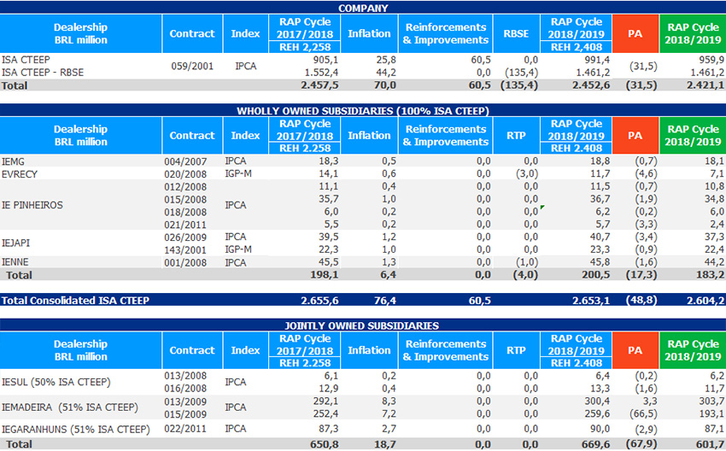Select the value 37,3
The image size is (726, 451).
click(x=714, y=237)
